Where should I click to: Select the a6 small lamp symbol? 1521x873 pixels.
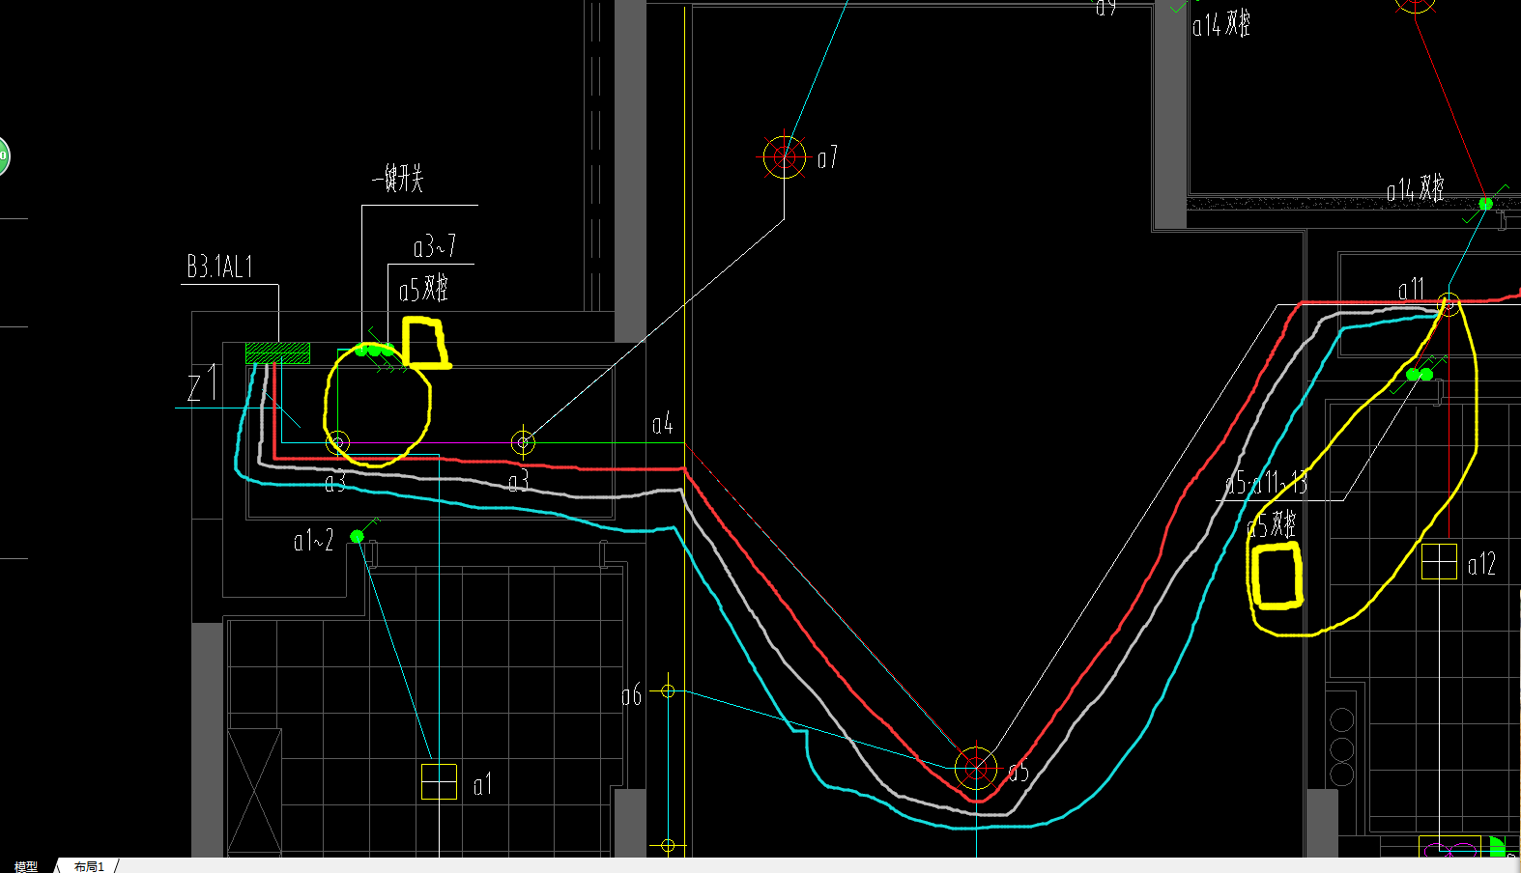coord(668,691)
